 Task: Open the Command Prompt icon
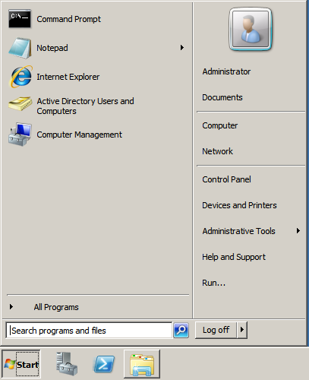20,19
